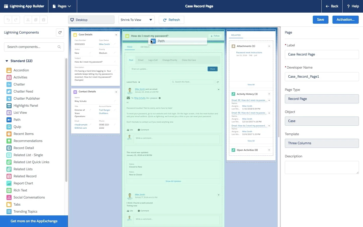Screen dimensions: 363x227
Task: Select the Related Lists component icon
Action: 9,169
